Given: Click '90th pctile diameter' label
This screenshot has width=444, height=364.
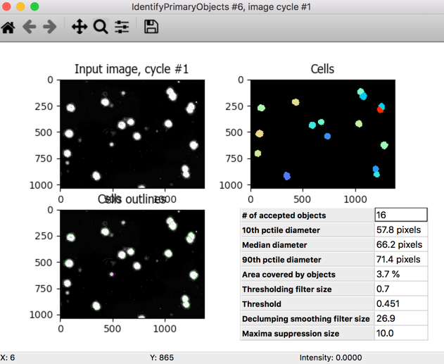Looking at the screenshot, I should pos(281,260).
